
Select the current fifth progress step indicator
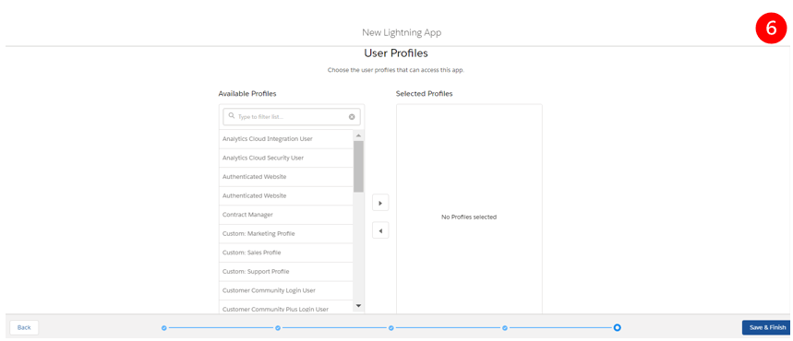tap(617, 328)
